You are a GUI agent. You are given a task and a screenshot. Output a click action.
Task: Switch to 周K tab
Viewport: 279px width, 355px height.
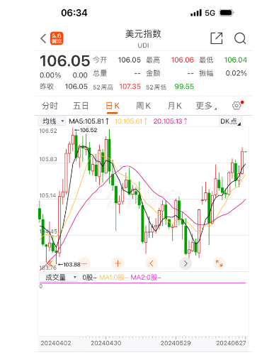(143, 106)
